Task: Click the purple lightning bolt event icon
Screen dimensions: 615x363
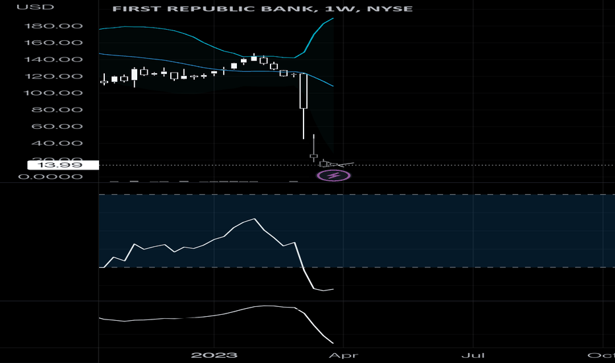Action: 334,176
